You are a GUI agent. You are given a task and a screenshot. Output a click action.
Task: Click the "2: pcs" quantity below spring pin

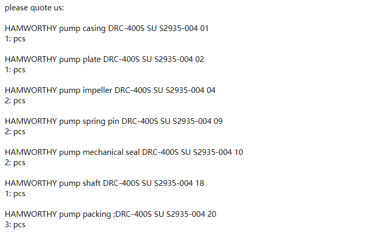point(15,132)
